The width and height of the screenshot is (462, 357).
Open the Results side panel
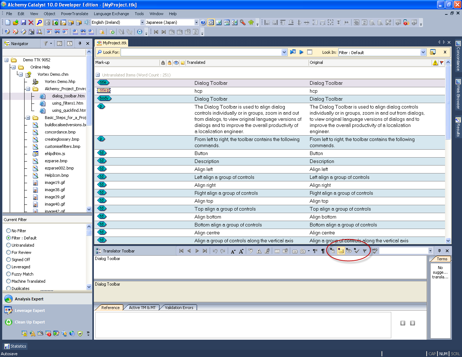coord(458,127)
